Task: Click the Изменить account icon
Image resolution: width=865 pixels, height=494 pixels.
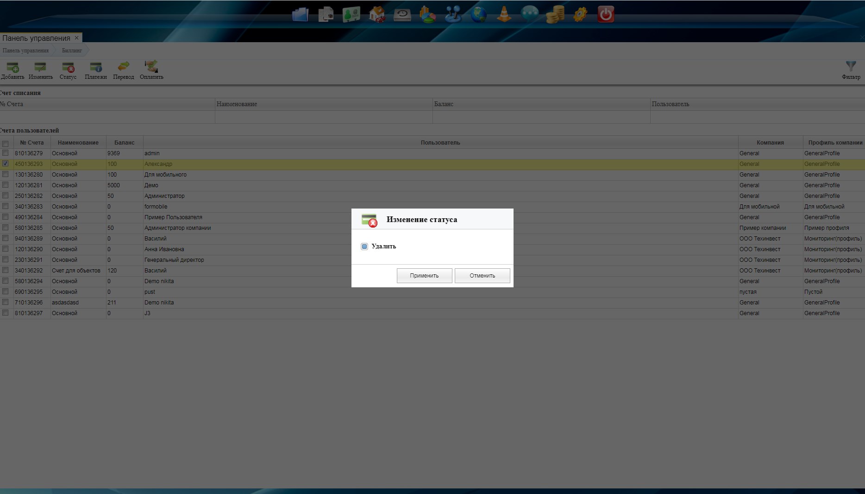Action: pyautogui.click(x=40, y=68)
